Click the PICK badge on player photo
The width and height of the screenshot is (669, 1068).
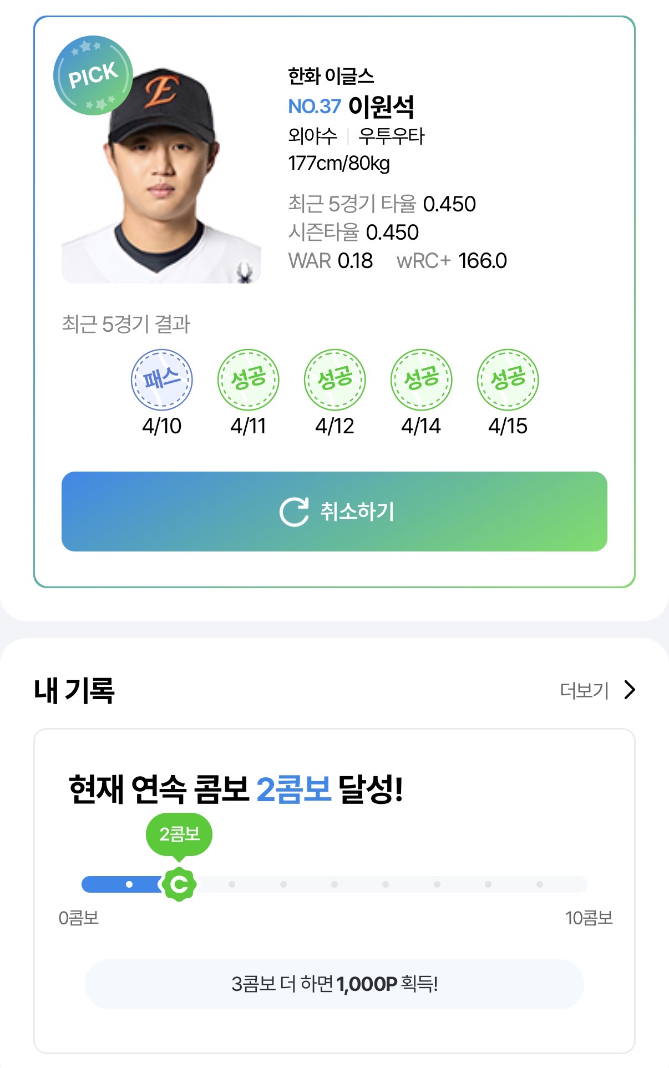pos(93,75)
